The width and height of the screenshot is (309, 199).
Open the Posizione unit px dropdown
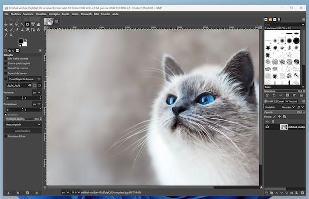(36, 92)
